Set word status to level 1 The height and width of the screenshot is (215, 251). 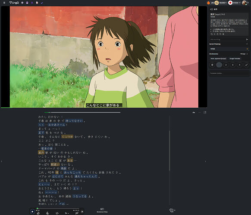pyautogui.click(x=219, y=65)
